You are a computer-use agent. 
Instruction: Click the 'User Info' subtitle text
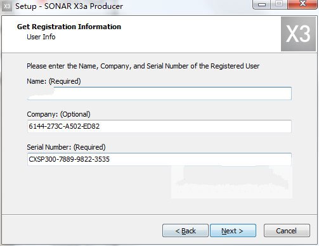(x=41, y=37)
